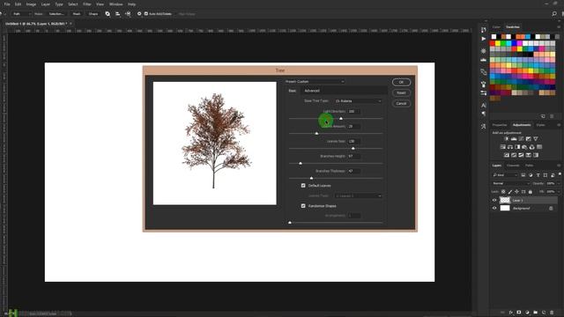Image resolution: width=564 pixels, height=317 pixels.
Task: Switch to the Color panel tab
Action: [x=496, y=27]
